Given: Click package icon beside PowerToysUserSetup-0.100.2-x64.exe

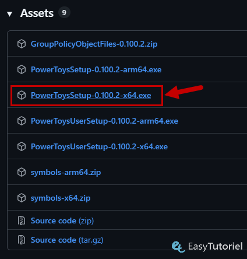Looking at the screenshot, I should [22, 146].
